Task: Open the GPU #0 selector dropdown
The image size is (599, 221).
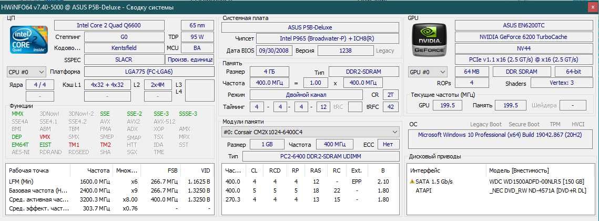Action: 428,72
